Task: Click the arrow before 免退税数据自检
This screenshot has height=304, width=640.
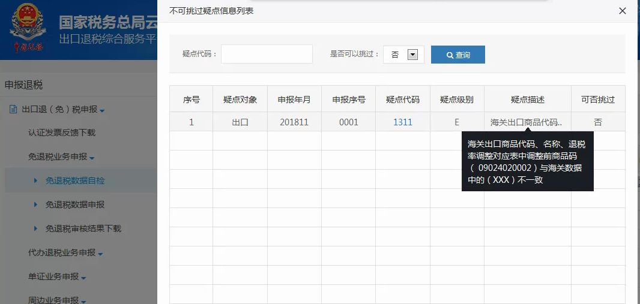Action: pos(36,180)
